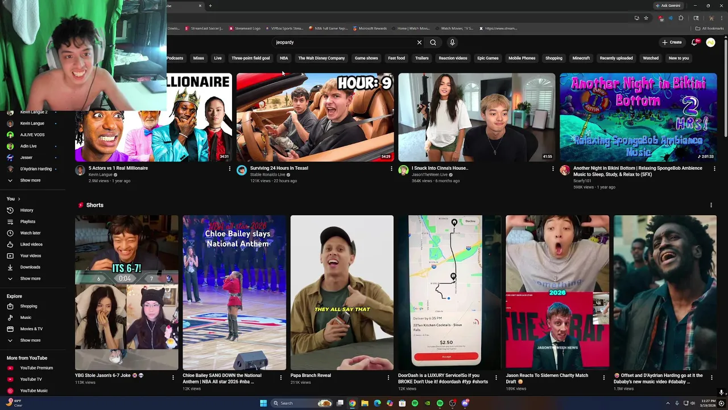Open options for Chloe Bailey National Anthem short
This screenshot has height=410, width=728.
tap(280, 377)
